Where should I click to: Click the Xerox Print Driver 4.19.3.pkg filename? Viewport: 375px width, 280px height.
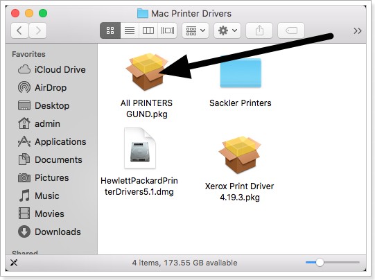click(x=239, y=192)
